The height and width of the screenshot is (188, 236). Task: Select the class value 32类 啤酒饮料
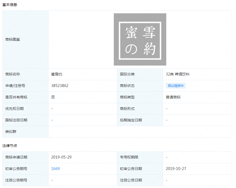tap(178, 74)
